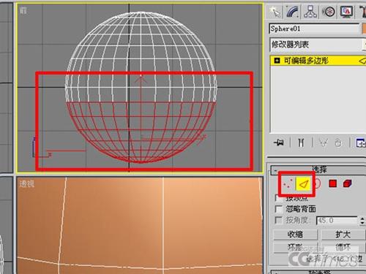Click the 收缩 shrink button

(x=295, y=235)
